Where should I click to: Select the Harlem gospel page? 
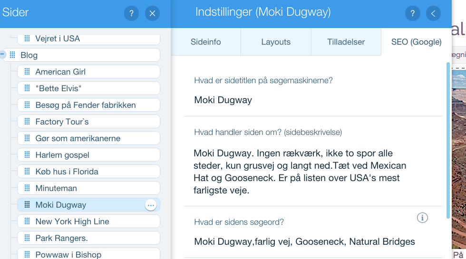(x=88, y=155)
